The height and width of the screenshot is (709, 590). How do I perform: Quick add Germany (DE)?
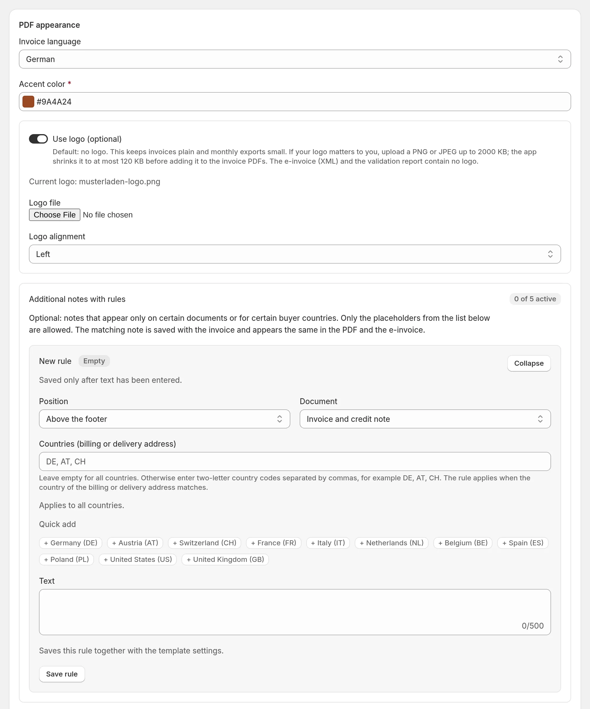coord(71,543)
